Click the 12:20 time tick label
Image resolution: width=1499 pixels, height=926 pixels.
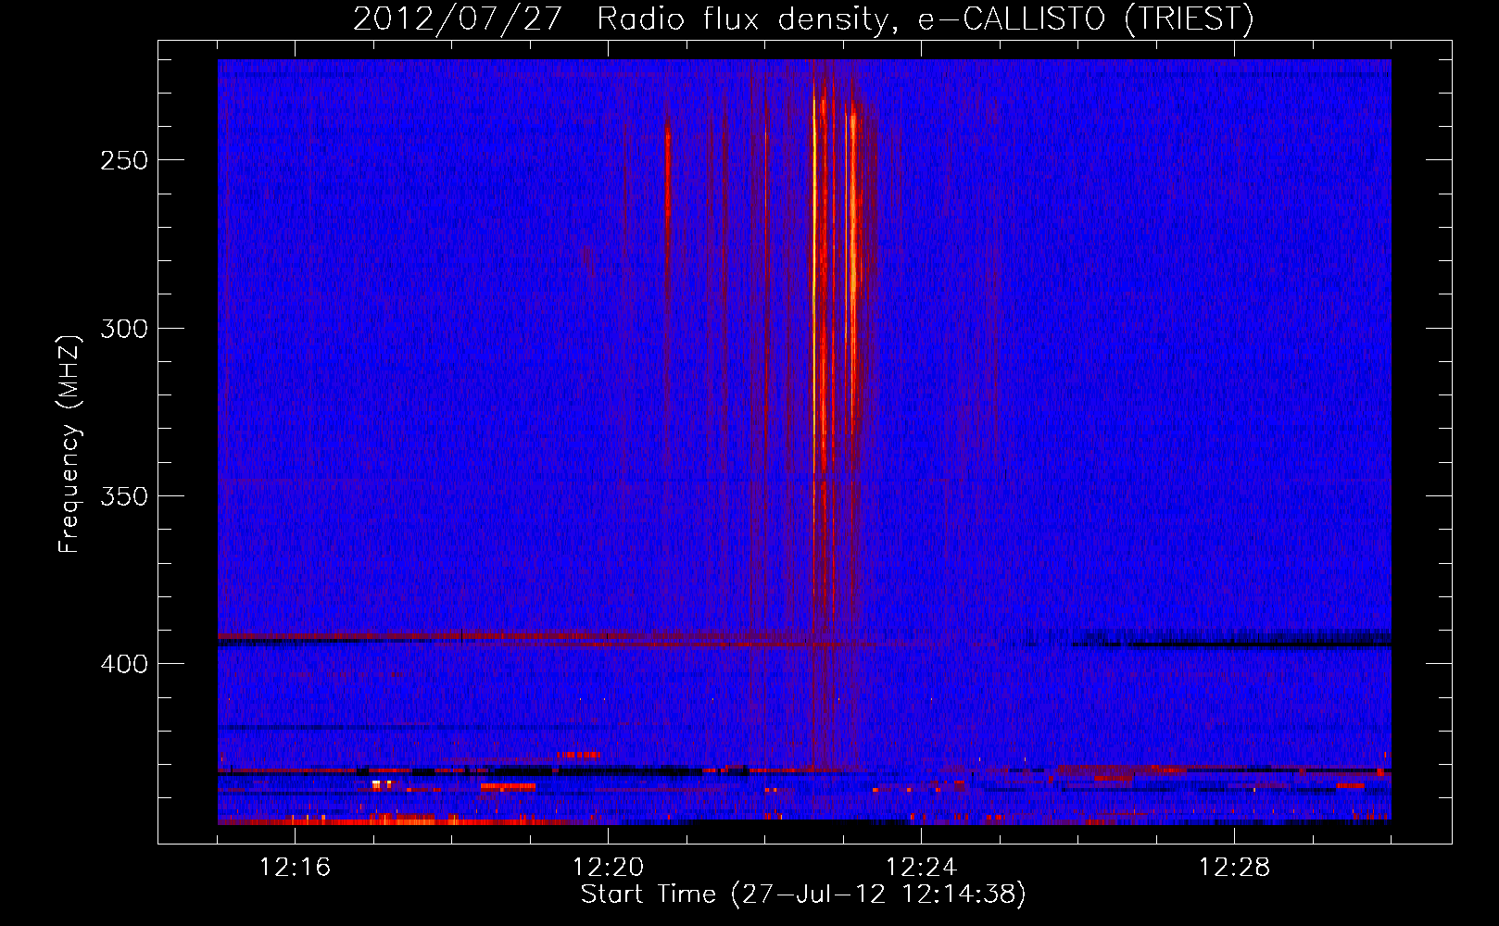coord(608,867)
